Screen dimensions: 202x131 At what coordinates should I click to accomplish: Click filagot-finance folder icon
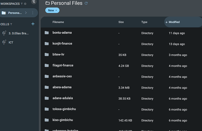[x=47, y=65]
